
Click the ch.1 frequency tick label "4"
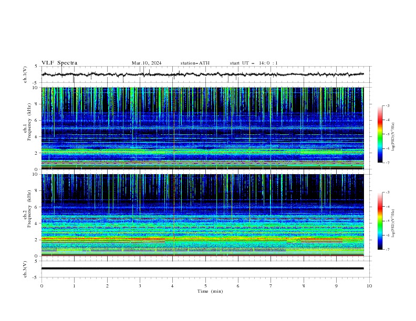37,137
